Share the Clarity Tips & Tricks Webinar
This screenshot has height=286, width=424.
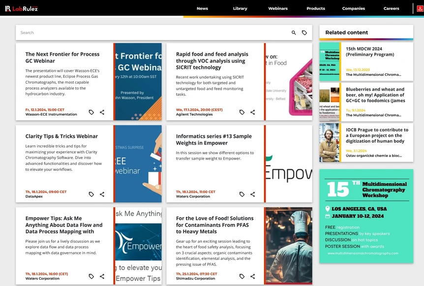coord(102,194)
